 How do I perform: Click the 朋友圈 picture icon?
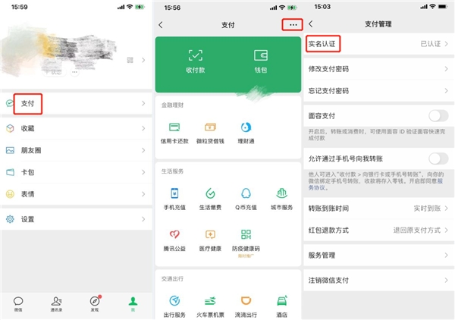click(x=10, y=150)
